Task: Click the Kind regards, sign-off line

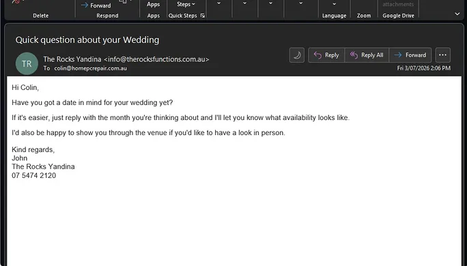Action: click(33, 149)
